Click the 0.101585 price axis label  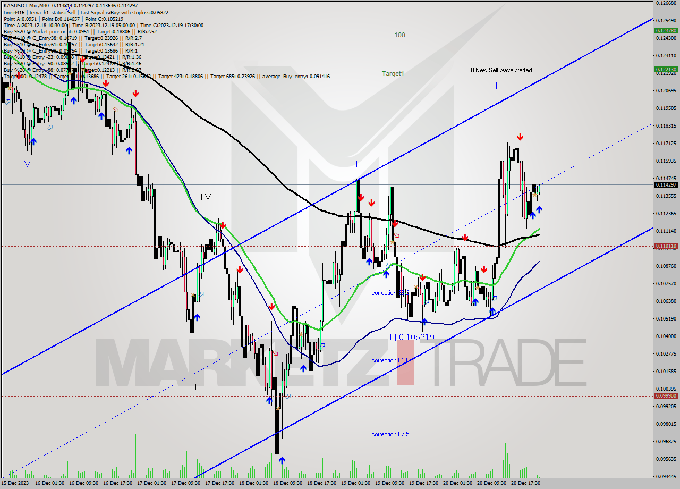[x=666, y=371]
